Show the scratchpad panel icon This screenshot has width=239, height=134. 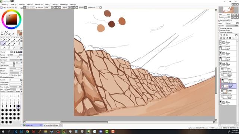click(x=16, y=7)
